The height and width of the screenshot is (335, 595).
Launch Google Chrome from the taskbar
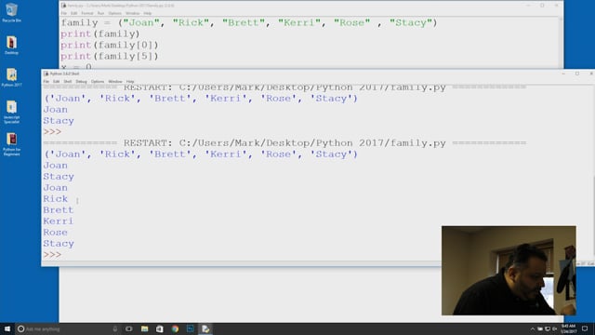[x=175, y=328]
